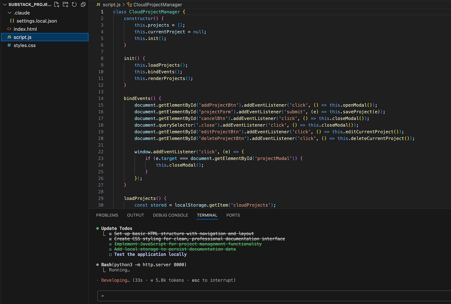The image size is (451, 304).
Task: Click the terminal prompt input box
Action: [274, 296]
